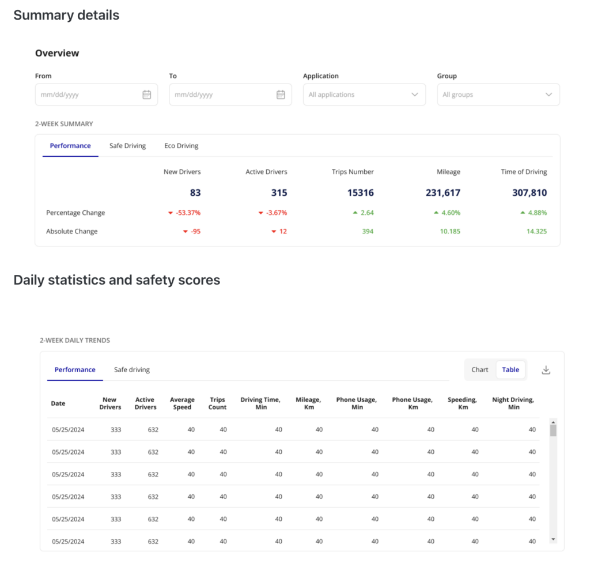Focus the From date input field
The width and height of the screenshot is (590, 586).
[x=96, y=94]
